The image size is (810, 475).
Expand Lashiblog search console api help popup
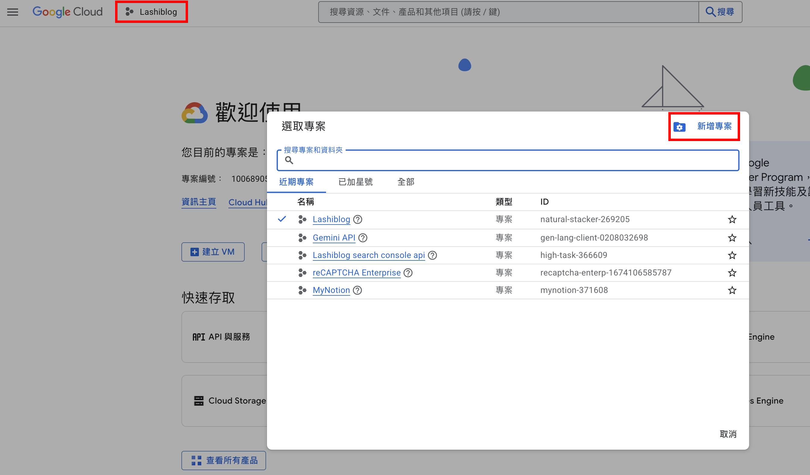pos(433,256)
